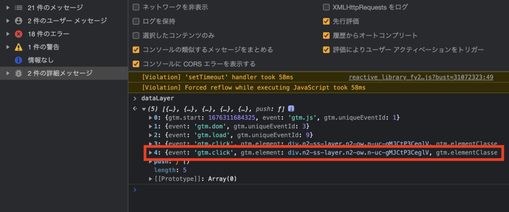Click the empty console input line

pyautogui.click(x=318, y=190)
